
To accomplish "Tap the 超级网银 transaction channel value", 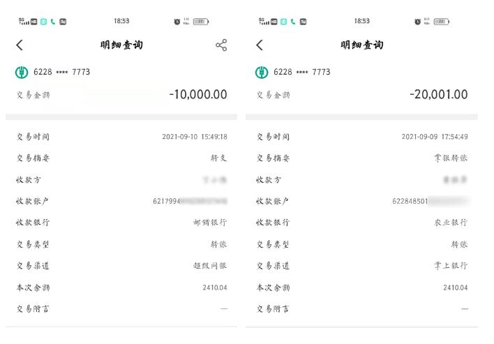I will click(x=210, y=266).
